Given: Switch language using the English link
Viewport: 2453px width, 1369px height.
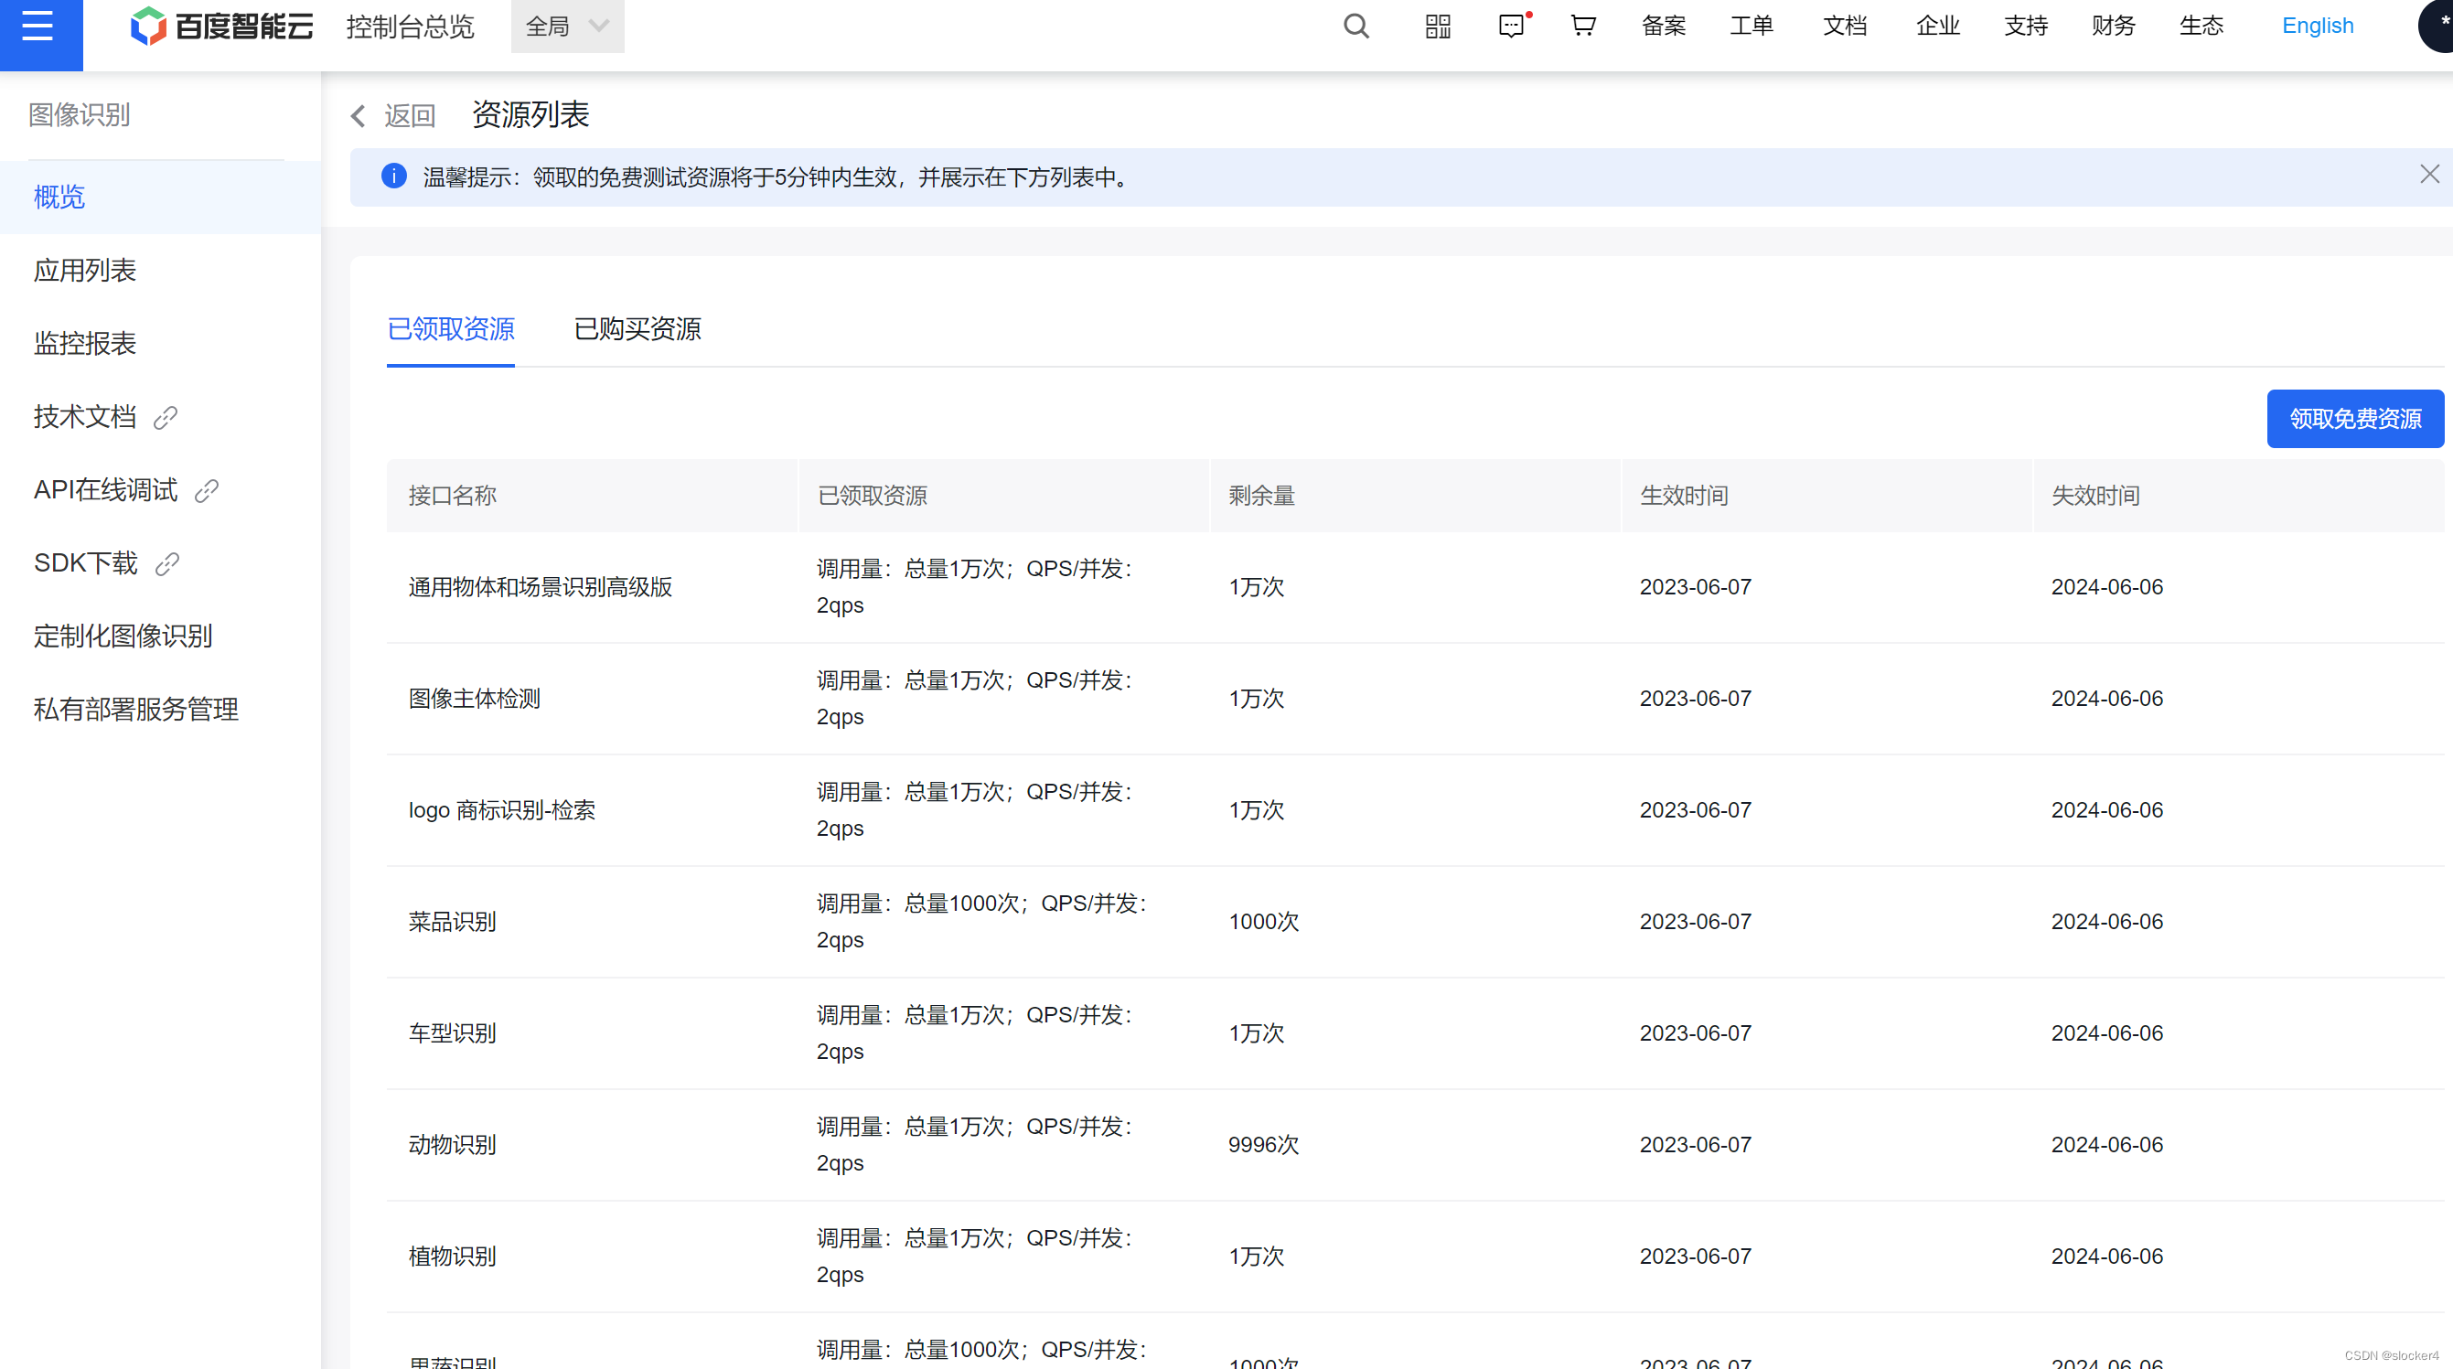Looking at the screenshot, I should coord(2318,26).
